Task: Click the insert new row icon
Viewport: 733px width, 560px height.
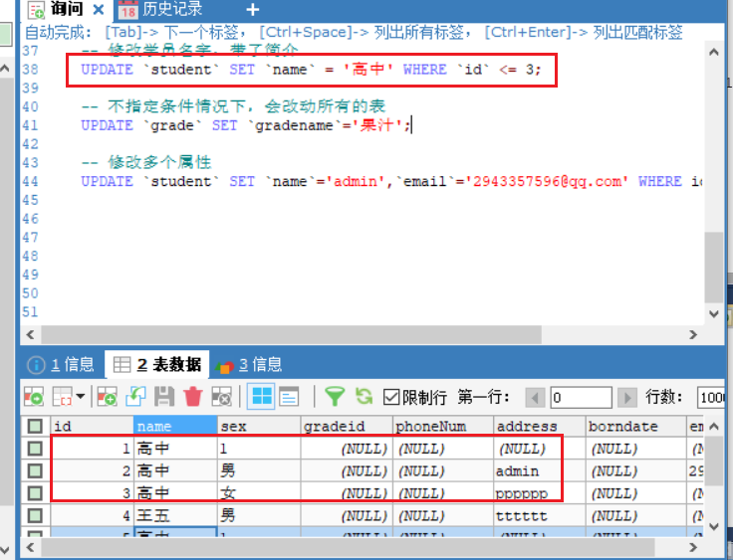Action: [x=107, y=397]
